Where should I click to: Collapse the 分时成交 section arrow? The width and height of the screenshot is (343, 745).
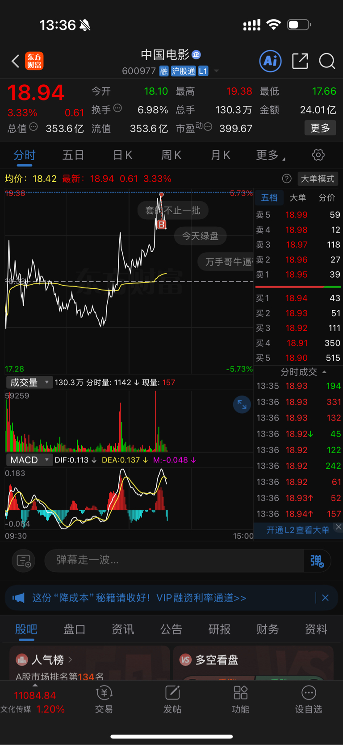[x=324, y=372]
